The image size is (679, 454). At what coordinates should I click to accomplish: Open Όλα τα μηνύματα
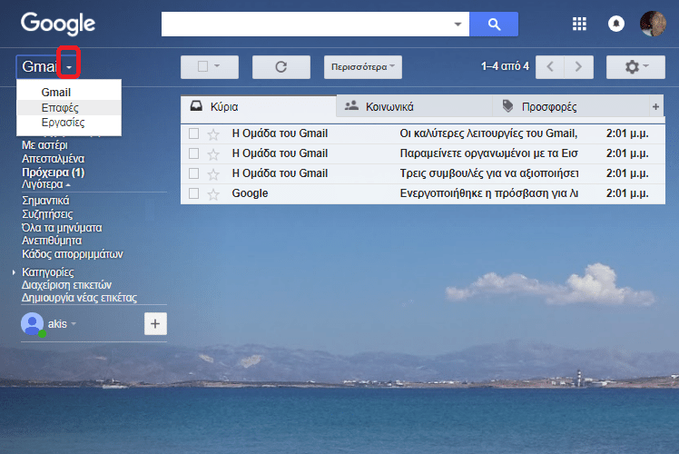click(x=62, y=227)
